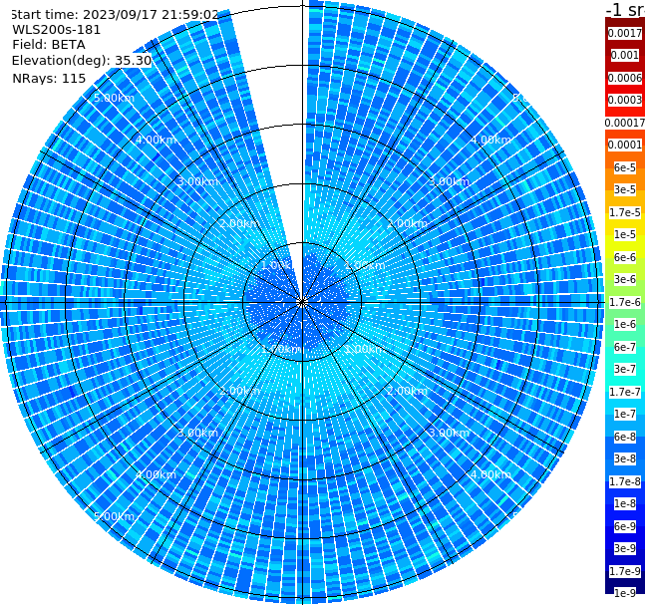Select the northwest 4.00km range label
Screen dimensions: 645x605
click(x=156, y=140)
